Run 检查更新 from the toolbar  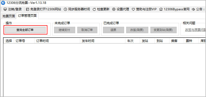103,9
